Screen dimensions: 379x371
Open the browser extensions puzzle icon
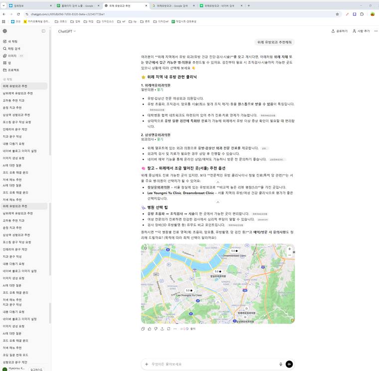pos(362,14)
